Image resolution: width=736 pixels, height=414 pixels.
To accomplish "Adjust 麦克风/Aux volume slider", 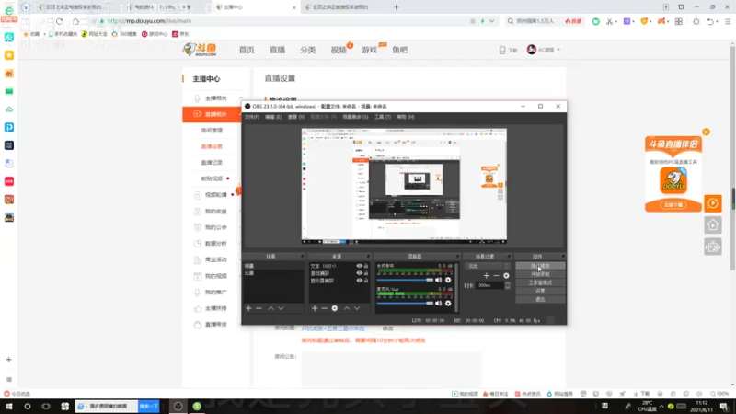I will point(405,304).
